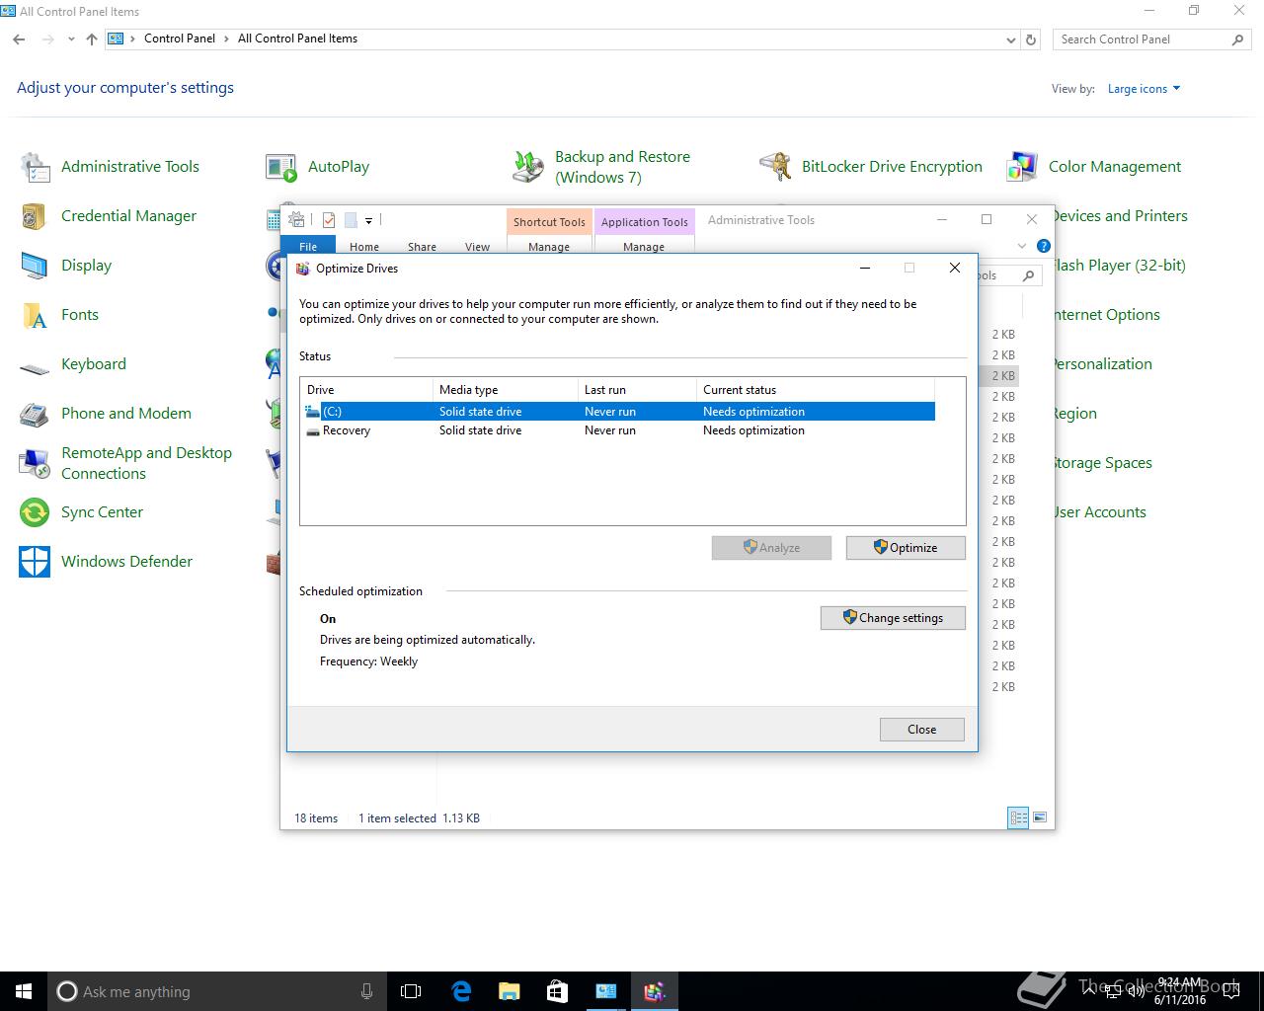Screen dimensions: 1264x1011
Task: Open the Personalization link
Action: tap(1102, 364)
